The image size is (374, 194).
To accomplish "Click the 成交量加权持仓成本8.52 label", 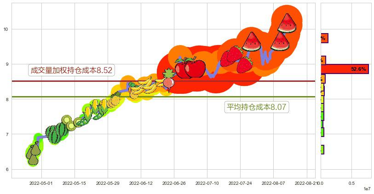I will click(71, 70).
